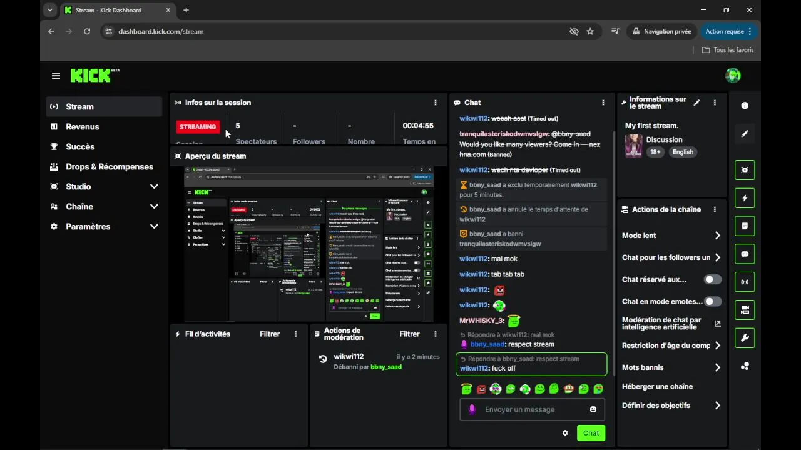Reload the page with browser refresh button
The image size is (801, 450).
click(x=87, y=31)
